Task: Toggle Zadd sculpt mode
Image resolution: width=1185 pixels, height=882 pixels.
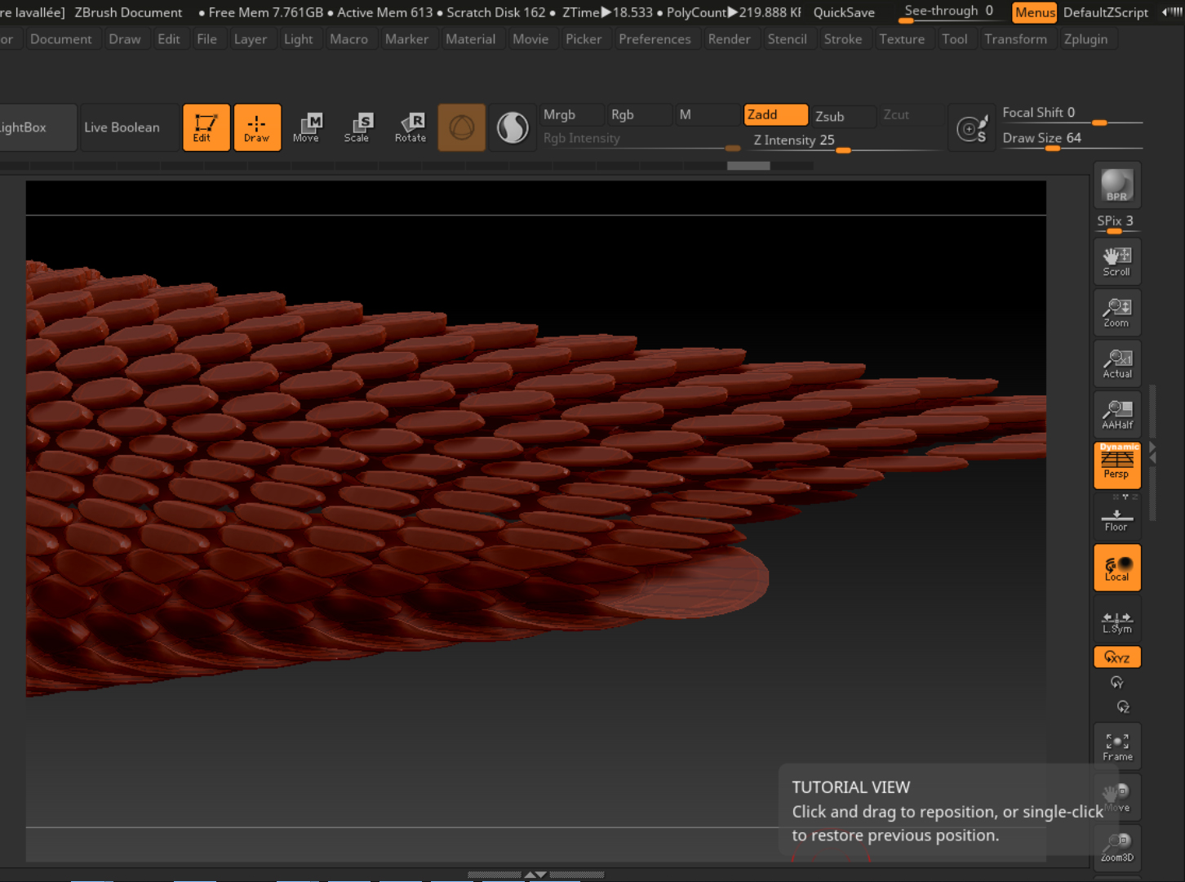Action: point(775,114)
